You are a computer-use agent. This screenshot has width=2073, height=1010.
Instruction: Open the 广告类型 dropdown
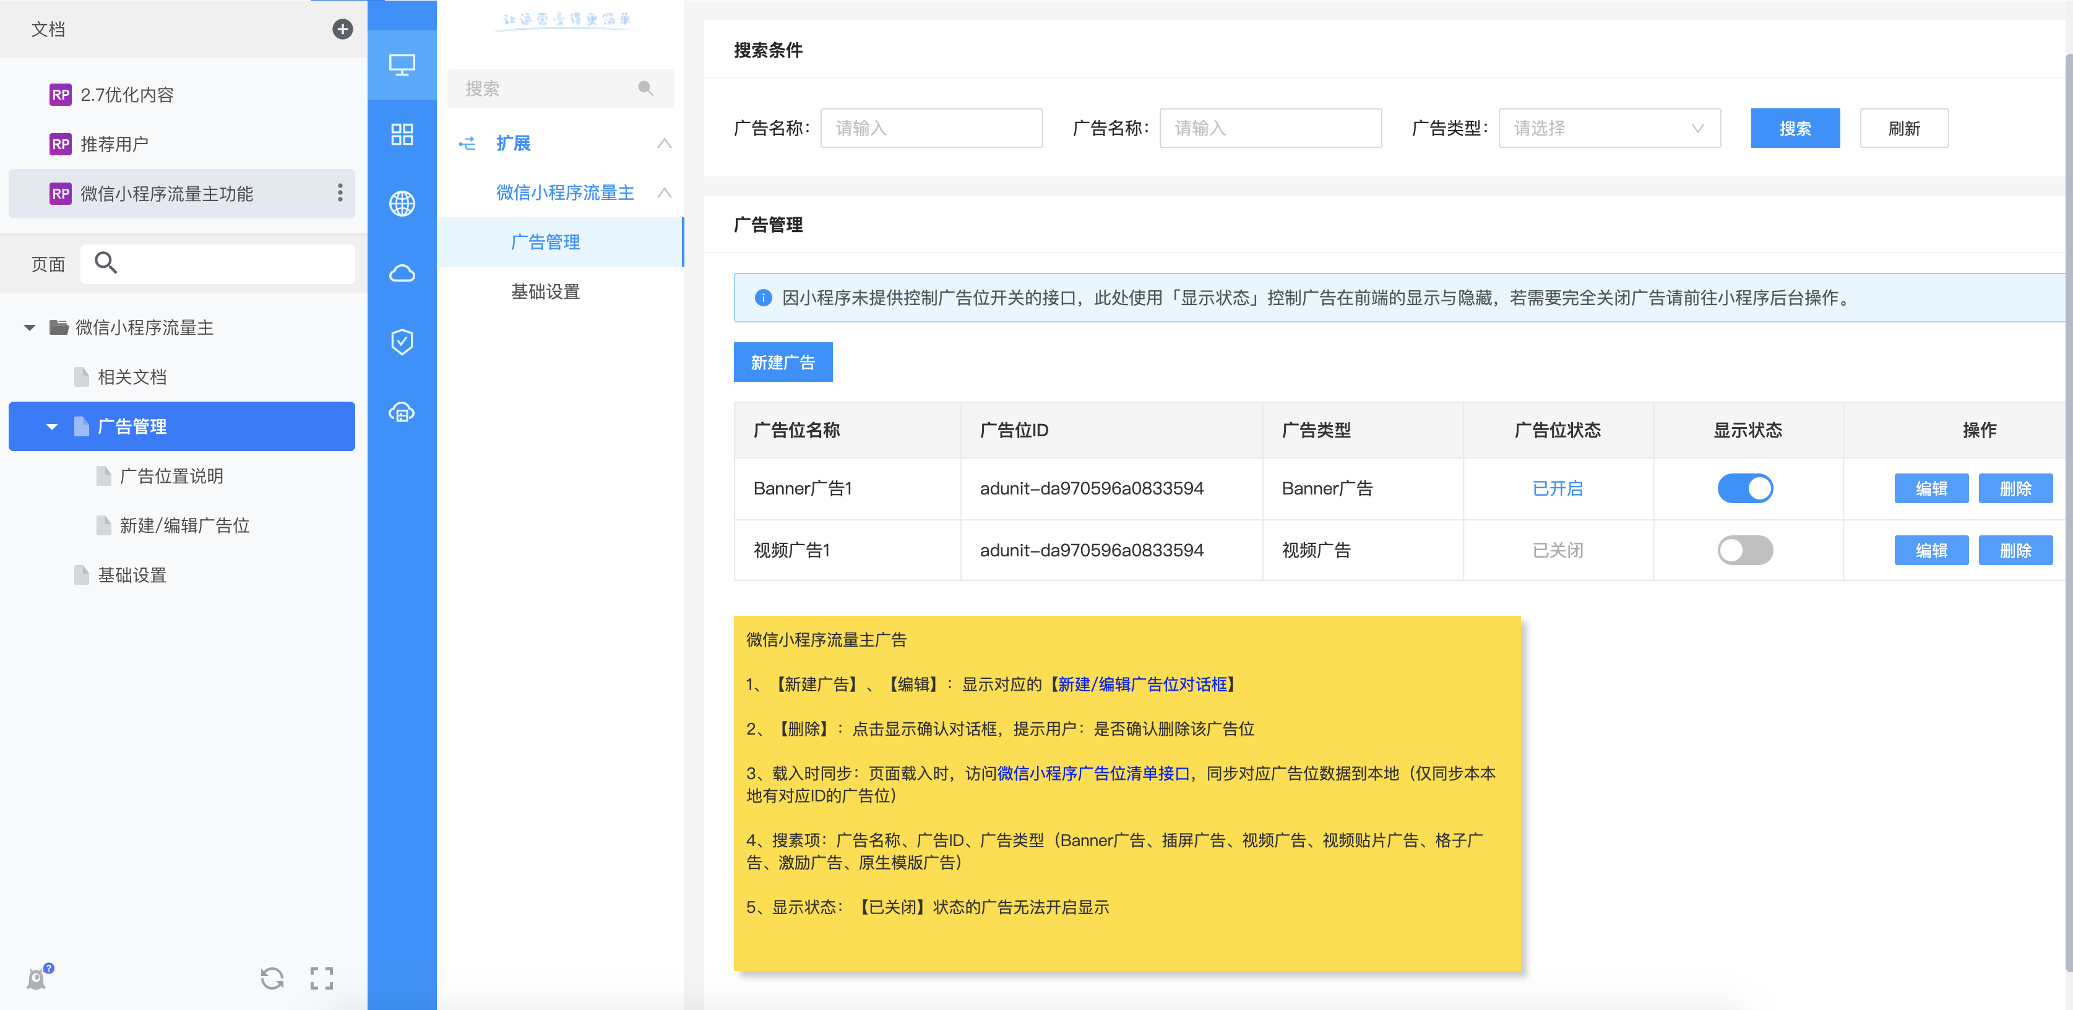coord(1610,128)
